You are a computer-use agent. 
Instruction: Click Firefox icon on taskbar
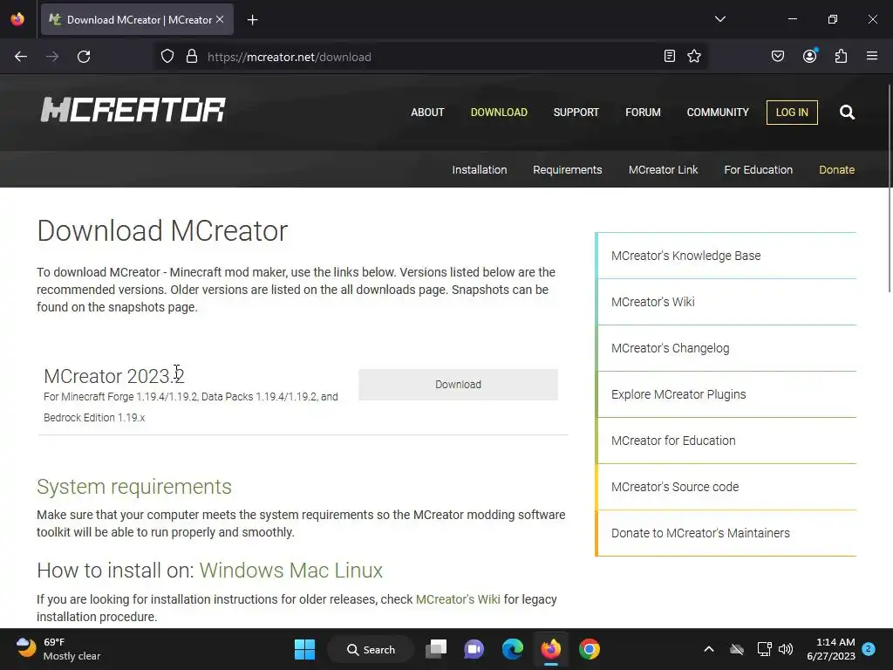pos(551,649)
